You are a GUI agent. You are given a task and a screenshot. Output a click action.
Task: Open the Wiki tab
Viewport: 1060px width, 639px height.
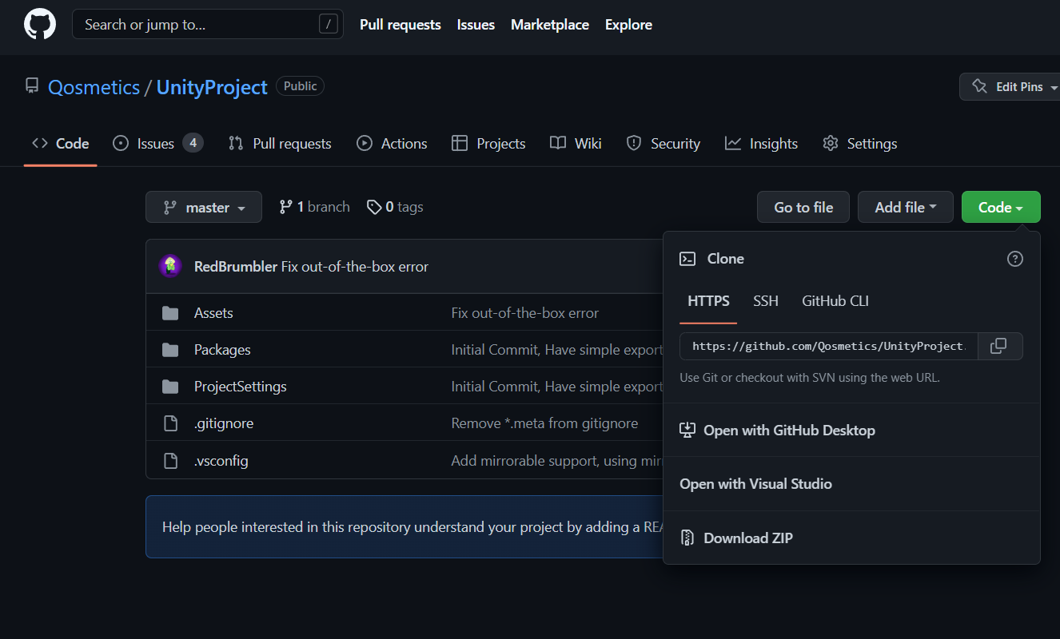pyautogui.click(x=576, y=144)
